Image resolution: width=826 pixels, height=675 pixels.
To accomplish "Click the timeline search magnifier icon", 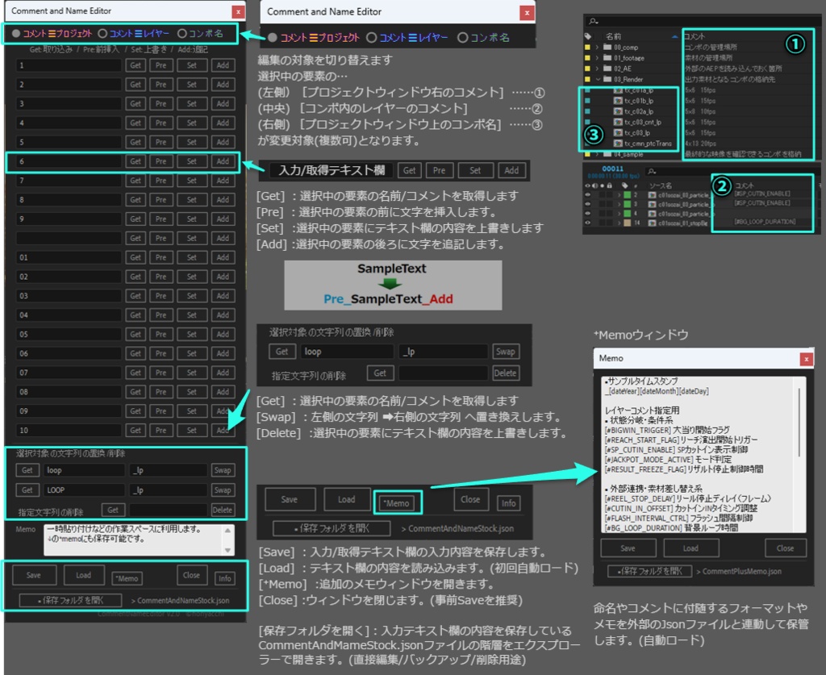I will [x=652, y=171].
